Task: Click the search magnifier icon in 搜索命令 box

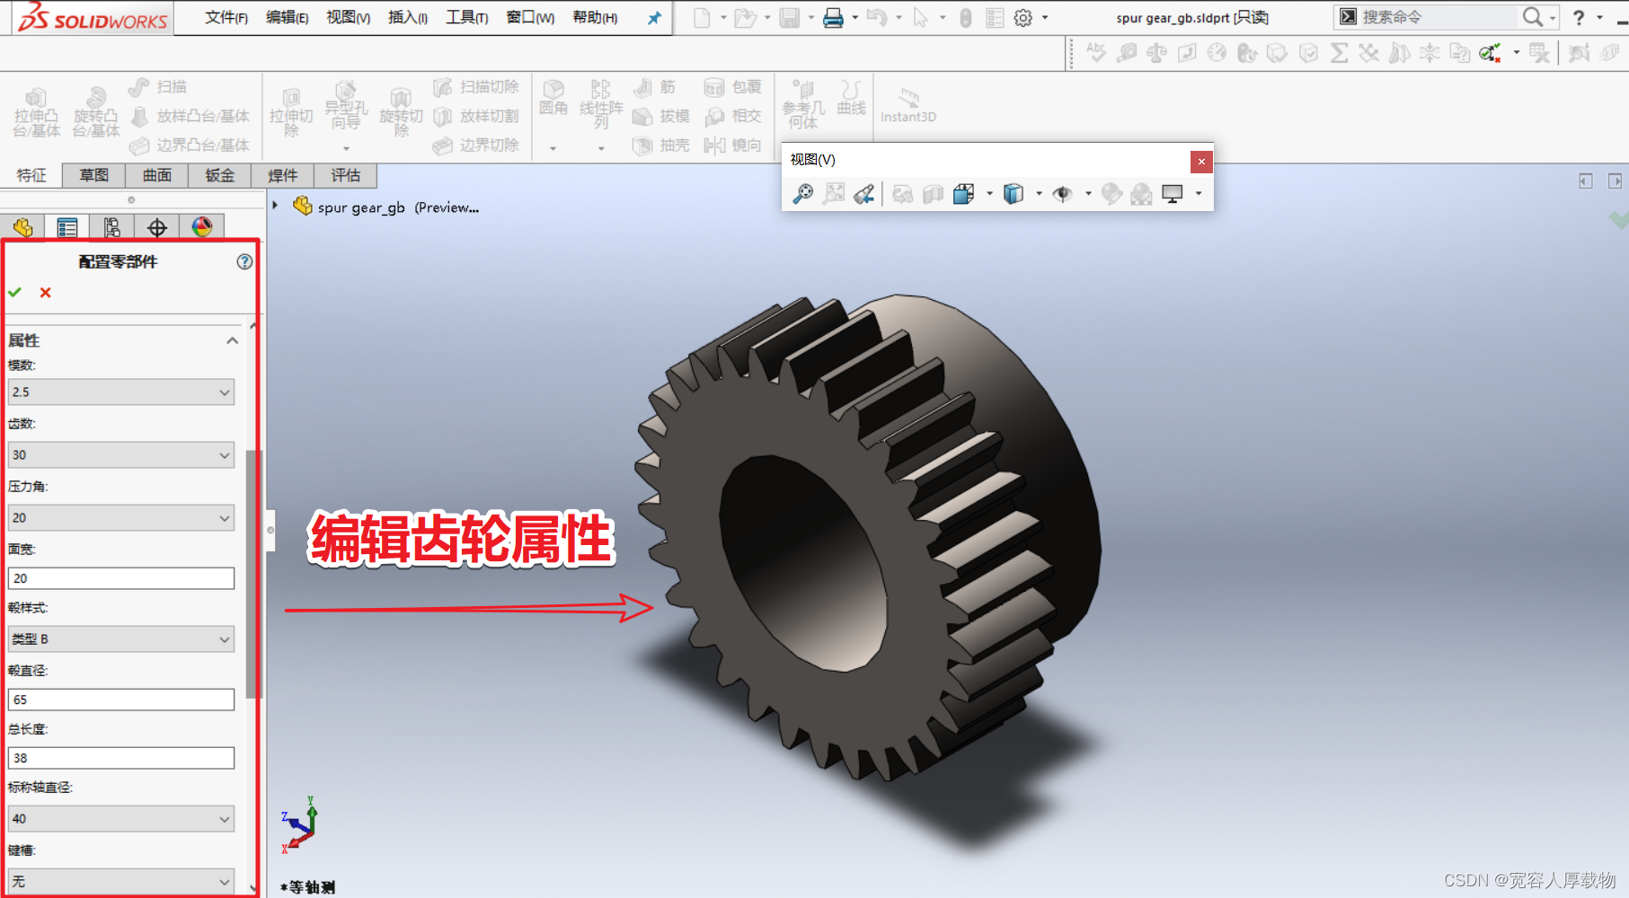Action: [x=1532, y=17]
